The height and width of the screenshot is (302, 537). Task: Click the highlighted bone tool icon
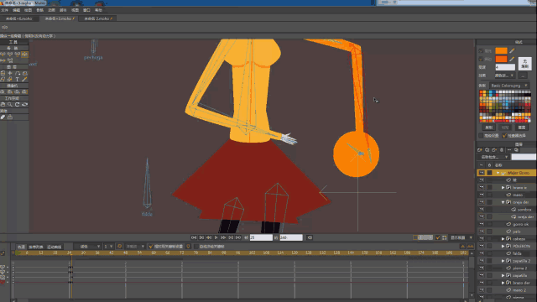(24, 54)
